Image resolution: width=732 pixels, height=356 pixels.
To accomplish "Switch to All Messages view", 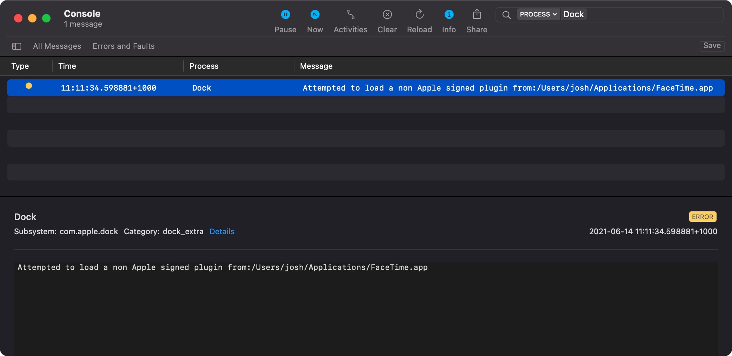I will click(x=56, y=46).
